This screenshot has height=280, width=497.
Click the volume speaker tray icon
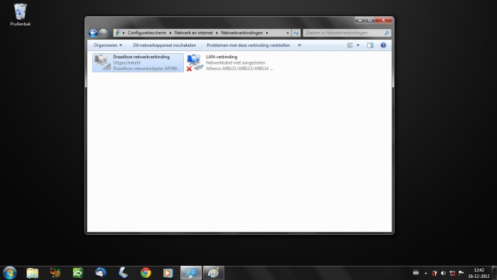click(443, 273)
